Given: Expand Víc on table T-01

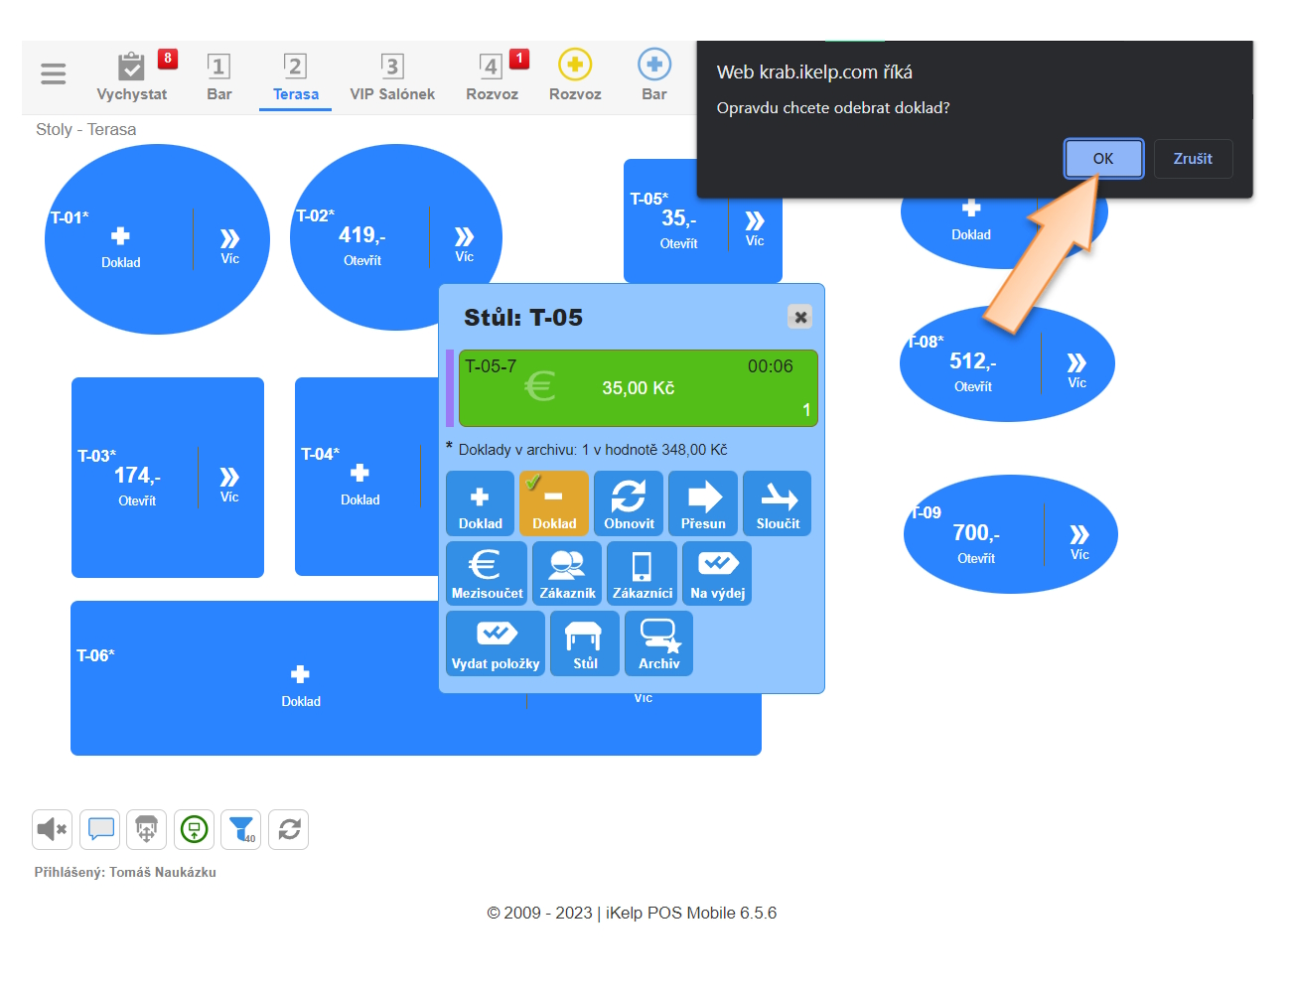Looking at the screenshot, I should click(x=229, y=244).
